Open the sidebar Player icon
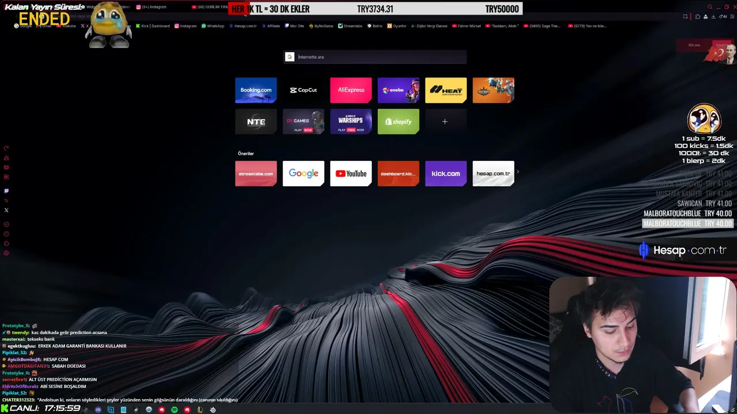The height and width of the screenshot is (414, 737). pos(6,224)
